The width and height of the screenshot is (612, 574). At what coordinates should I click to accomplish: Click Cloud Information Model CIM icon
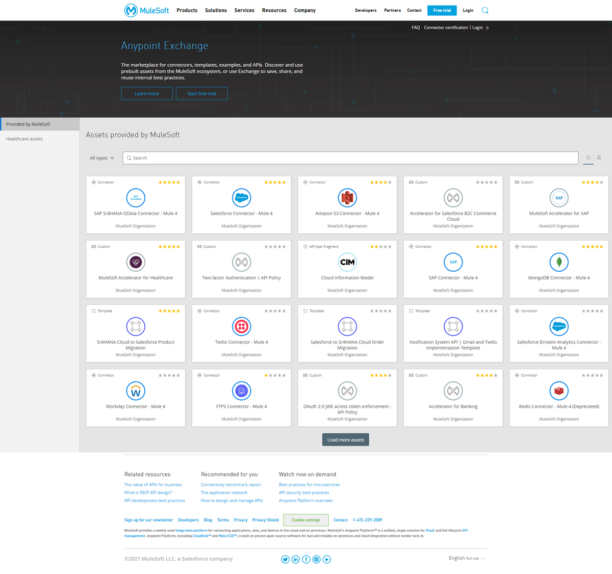347,262
